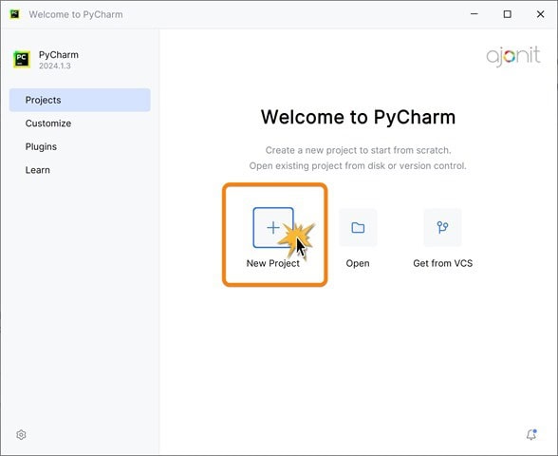Click the Open folder icon
The width and height of the screenshot is (558, 456).
pos(358,227)
